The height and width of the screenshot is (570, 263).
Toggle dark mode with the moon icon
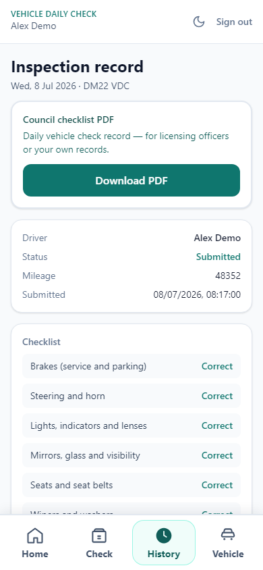pyautogui.click(x=199, y=22)
